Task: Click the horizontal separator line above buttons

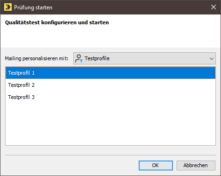Action: click(110, 155)
